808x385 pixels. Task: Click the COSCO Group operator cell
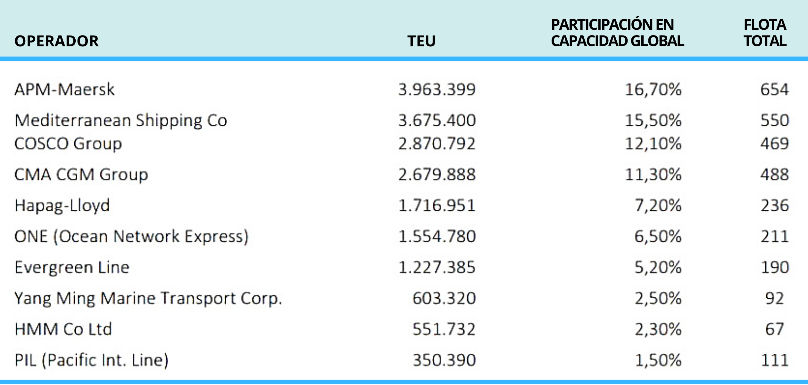pos(68,144)
